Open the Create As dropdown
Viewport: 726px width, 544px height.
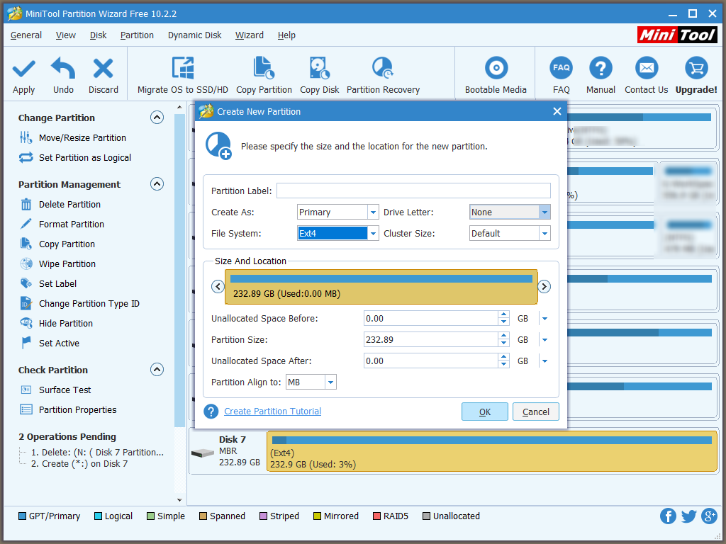click(373, 212)
